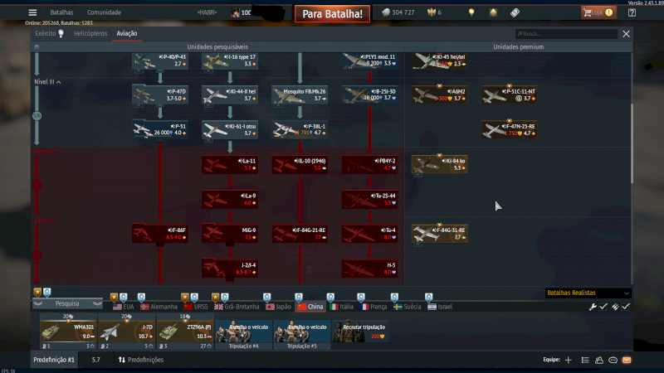Click the Silver Lions balance 304 727
The height and width of the screenshot is (373, 664).
(x=398, y=12)
